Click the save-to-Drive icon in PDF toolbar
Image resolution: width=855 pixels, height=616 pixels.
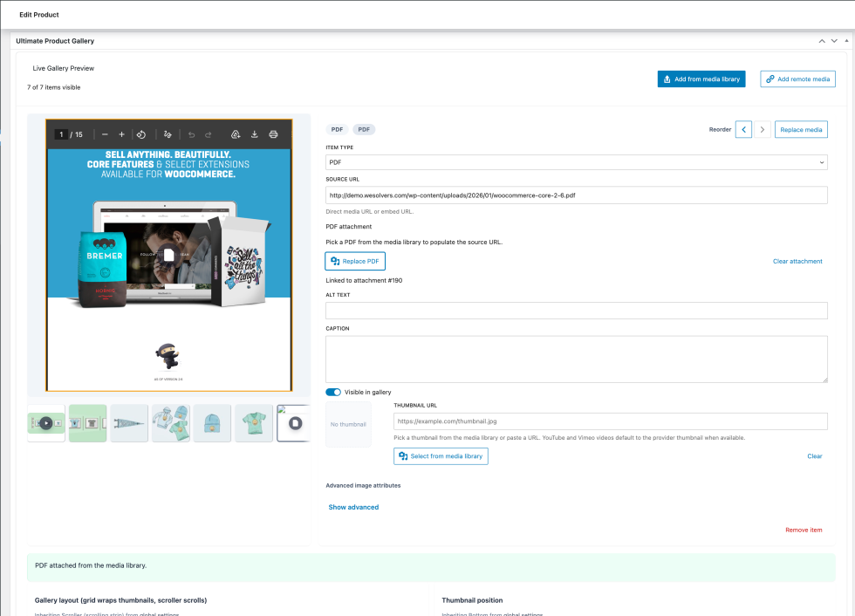click(x=236, y=134)
